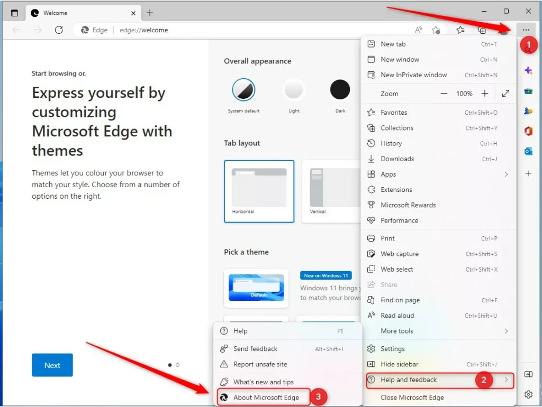This screenshot has width=542, height=407.
Task: Open the Settings and more menu
Action: tap(526, 30)
